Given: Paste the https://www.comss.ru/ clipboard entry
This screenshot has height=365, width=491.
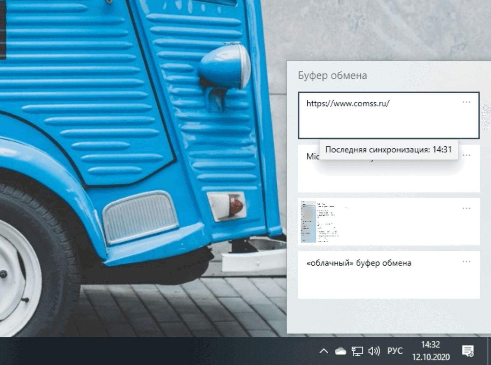Looking at the screenshot, I should 389,115.
